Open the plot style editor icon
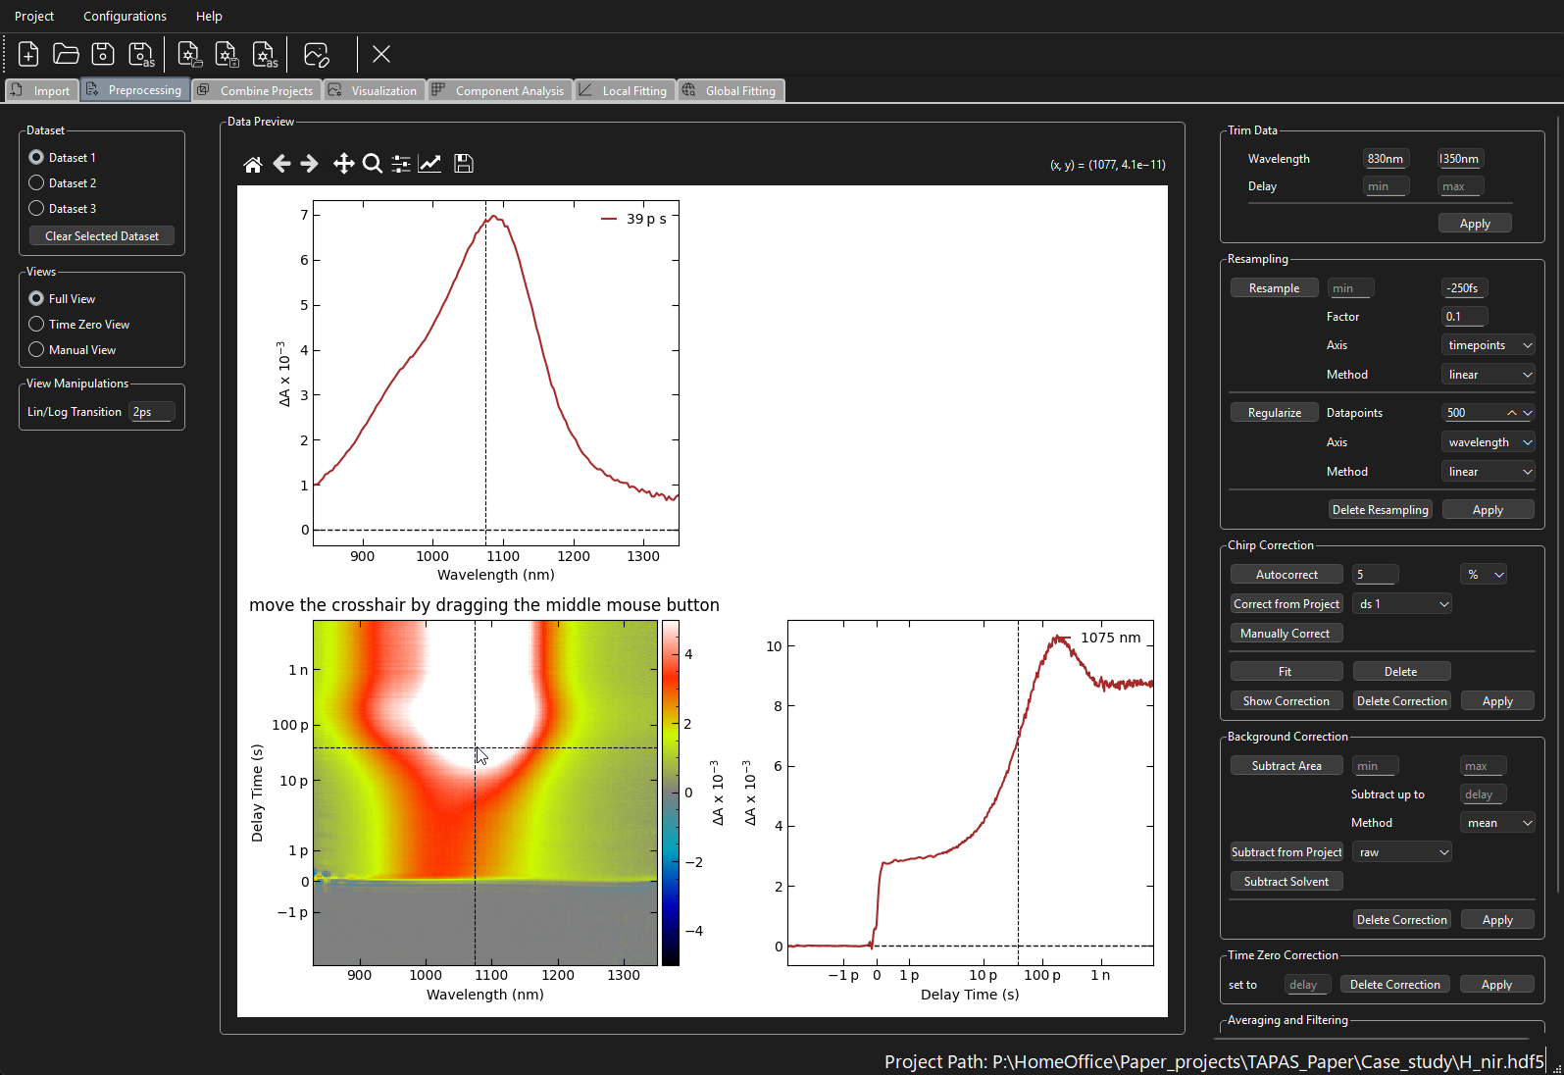Image resolution: width=1564 pixels, height=1075 pixels. pyautogui.click(x=317, y=54)
